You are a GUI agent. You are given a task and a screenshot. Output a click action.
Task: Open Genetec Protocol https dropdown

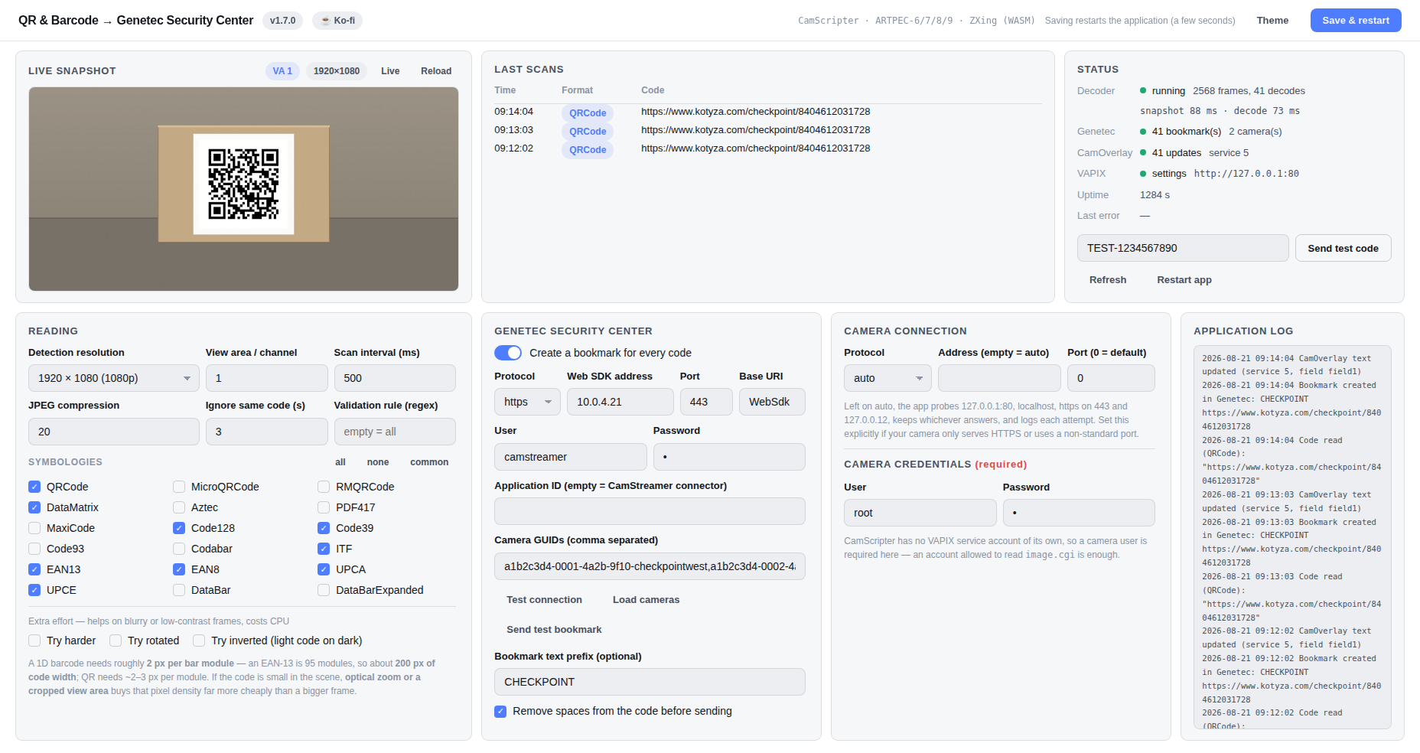527,402
